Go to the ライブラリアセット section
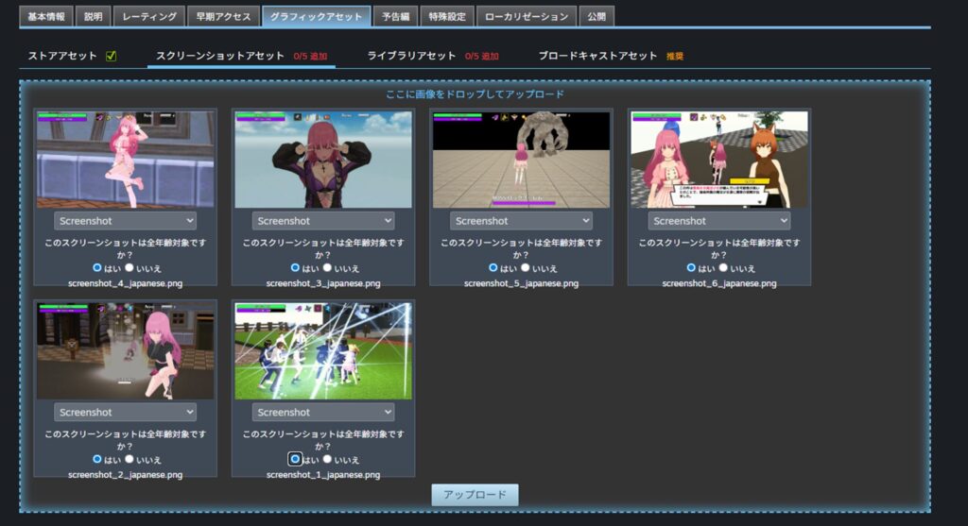The image size is (968, 526). 411,57
